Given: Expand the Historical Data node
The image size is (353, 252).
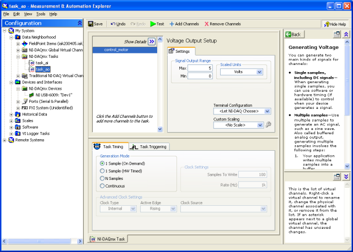Looking at the screenshot, I should pyautogui.click(x=11, y=114).
